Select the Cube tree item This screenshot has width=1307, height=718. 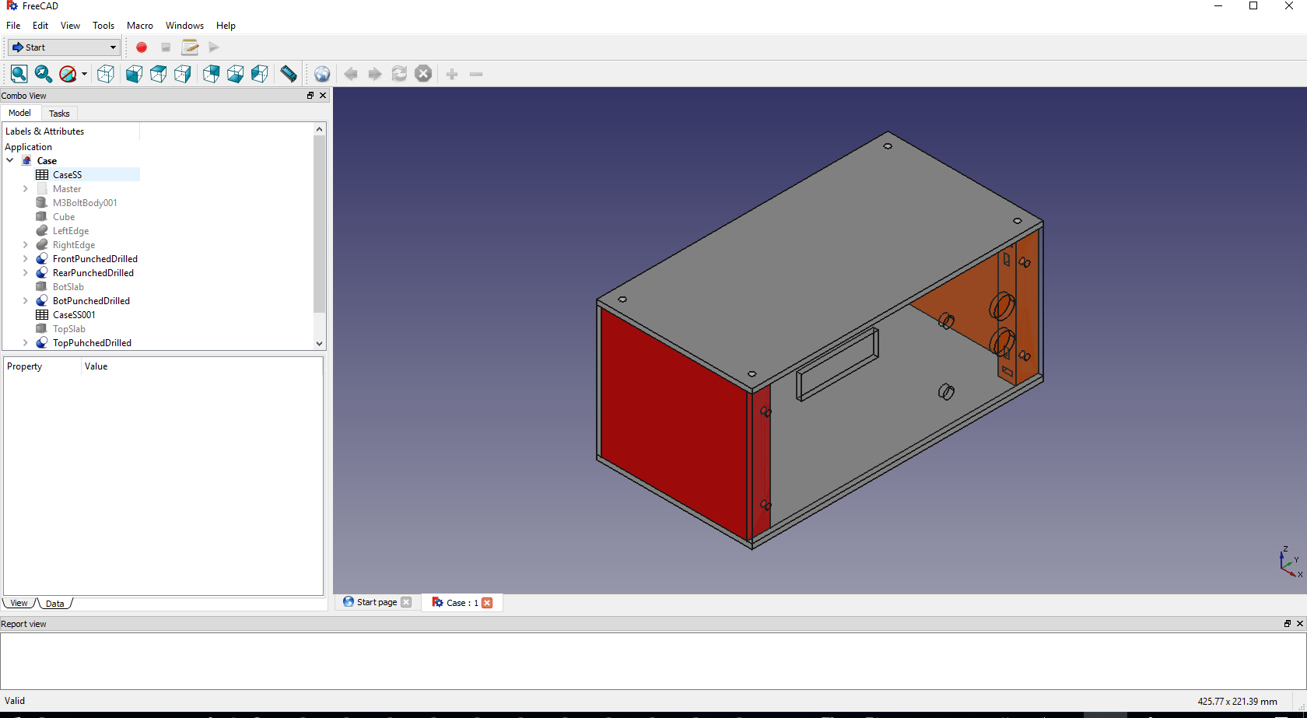click(64, 217)
